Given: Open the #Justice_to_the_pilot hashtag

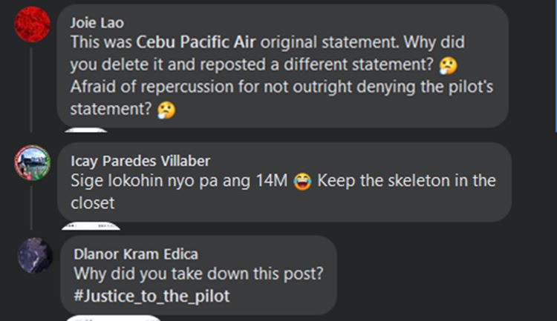Looking at the screenshot, I should click(152, 295).
